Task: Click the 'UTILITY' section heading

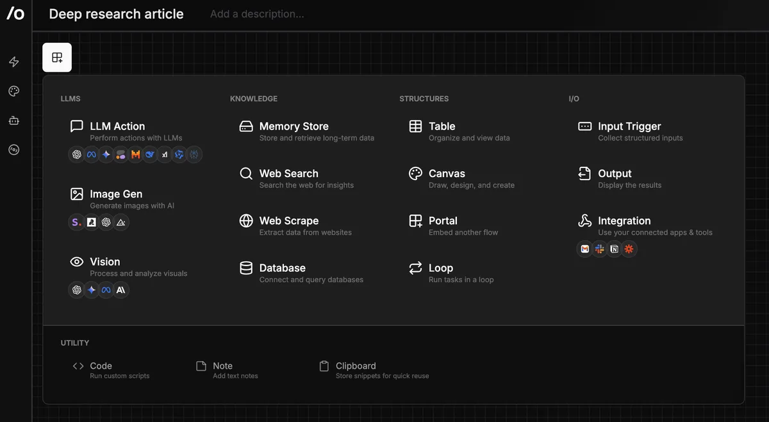Action: (x=75, y=343)
